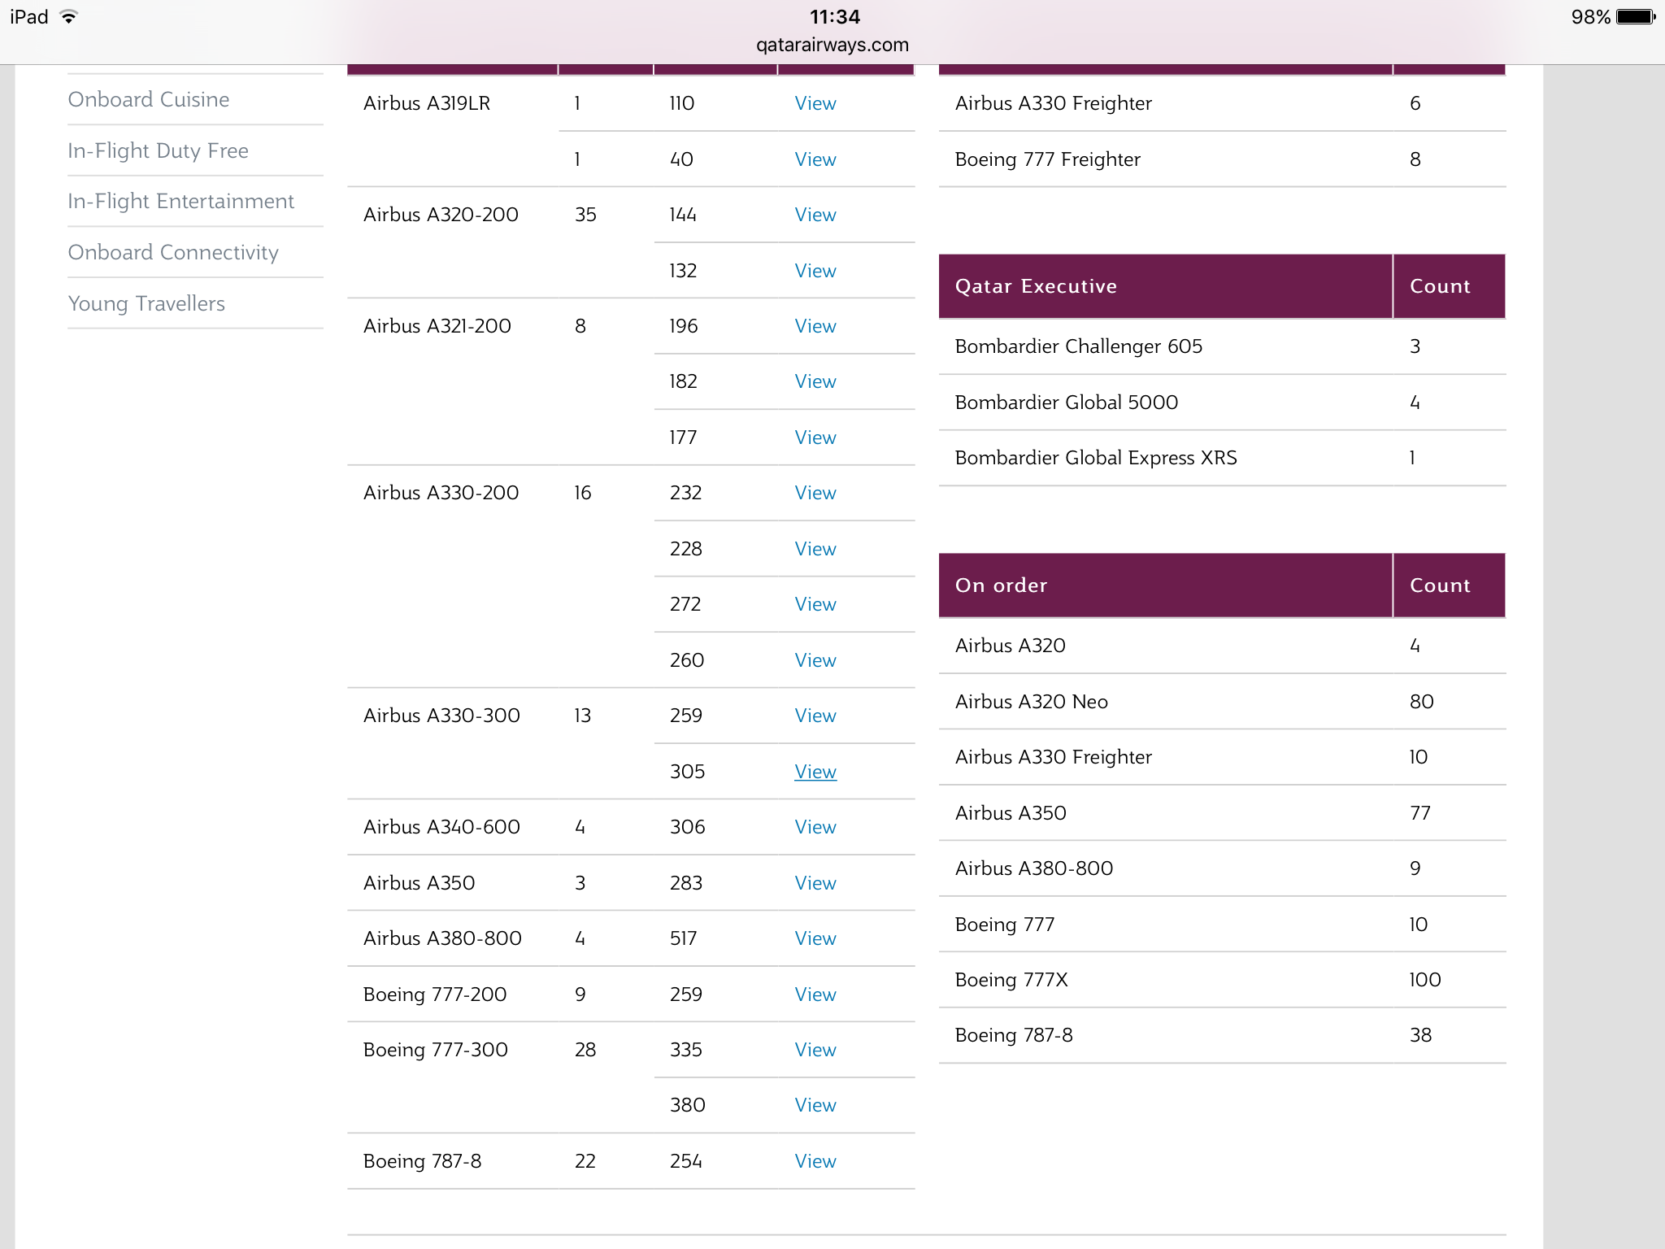Tap the WiFi status icon

pos(69,17)
